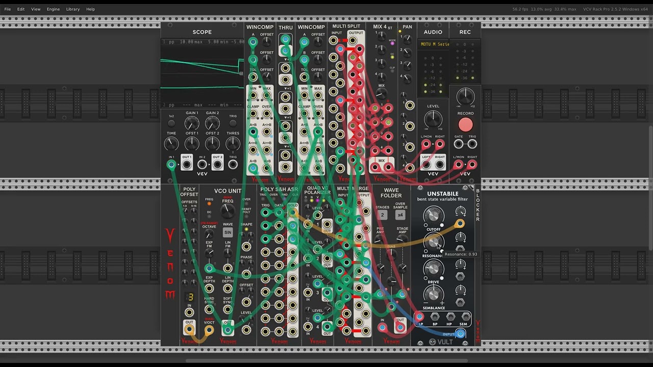Click the Wave Folder OUT port

(x=400, y=327)
